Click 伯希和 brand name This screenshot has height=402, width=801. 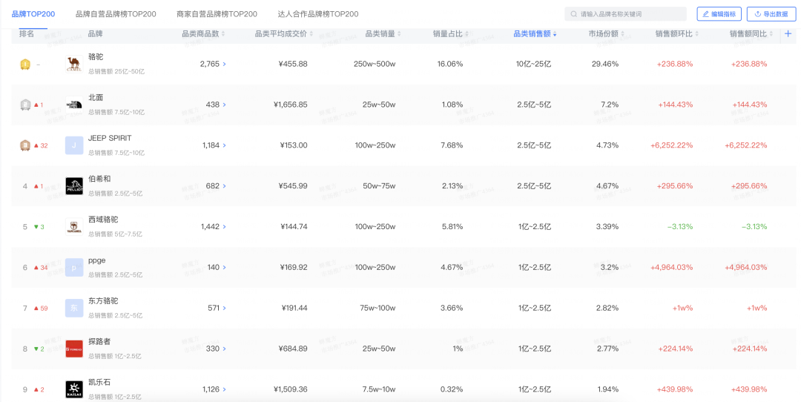point(99,179)
